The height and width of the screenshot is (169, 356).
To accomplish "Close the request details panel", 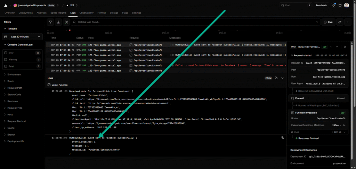I will pos(345,47).
